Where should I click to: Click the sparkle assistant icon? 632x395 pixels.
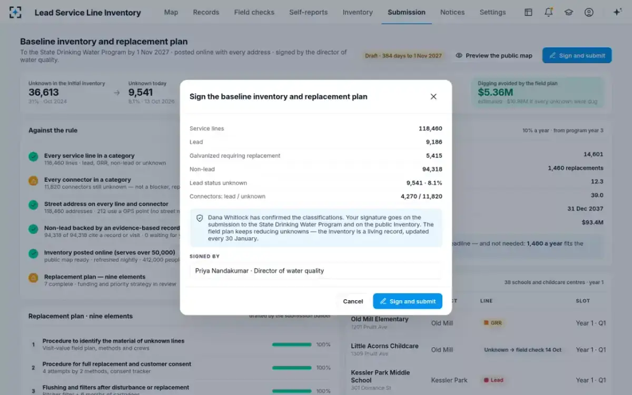617,12
